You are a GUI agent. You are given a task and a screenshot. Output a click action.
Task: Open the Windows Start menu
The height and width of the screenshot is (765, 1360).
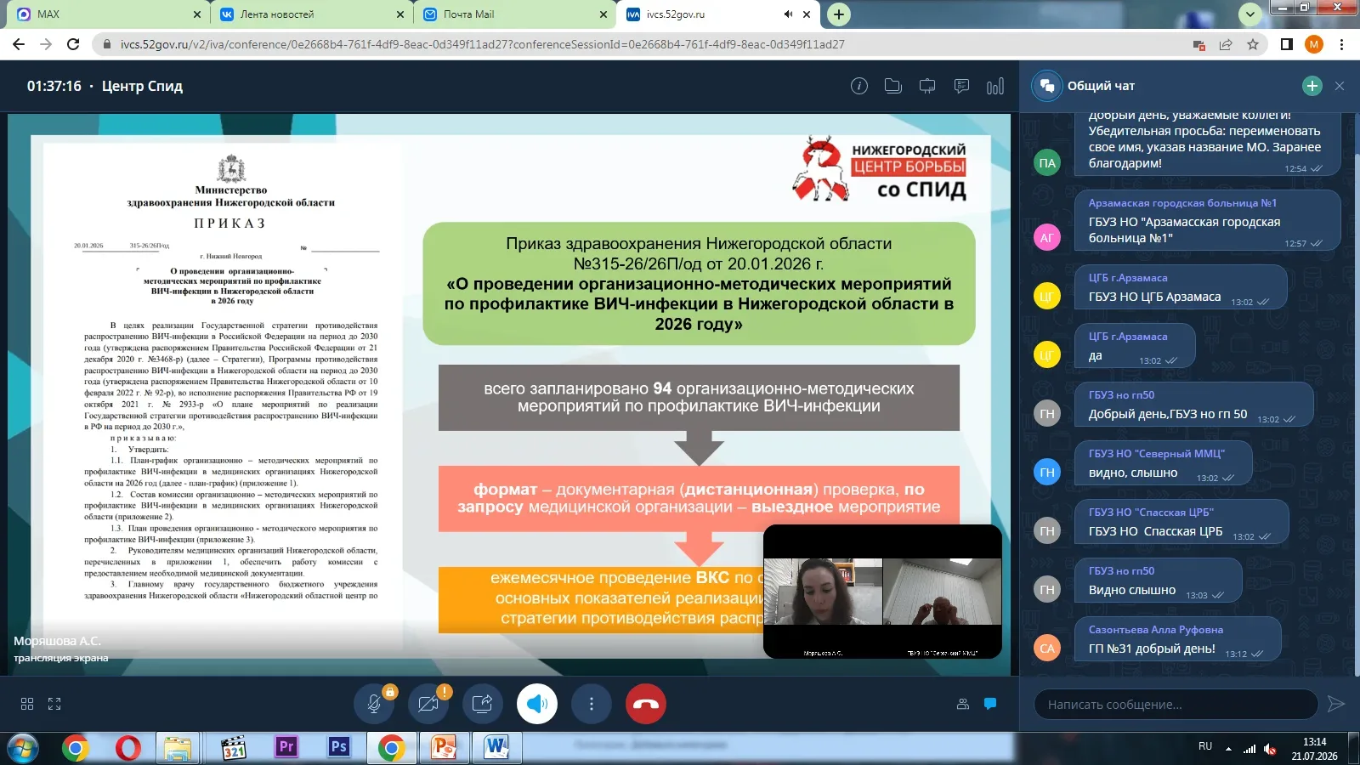click(23, 748)
